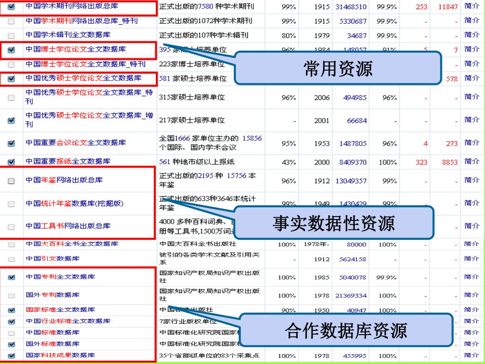
Task: Open the 国家科技成果数据库 link
Action: coord(60,355)
